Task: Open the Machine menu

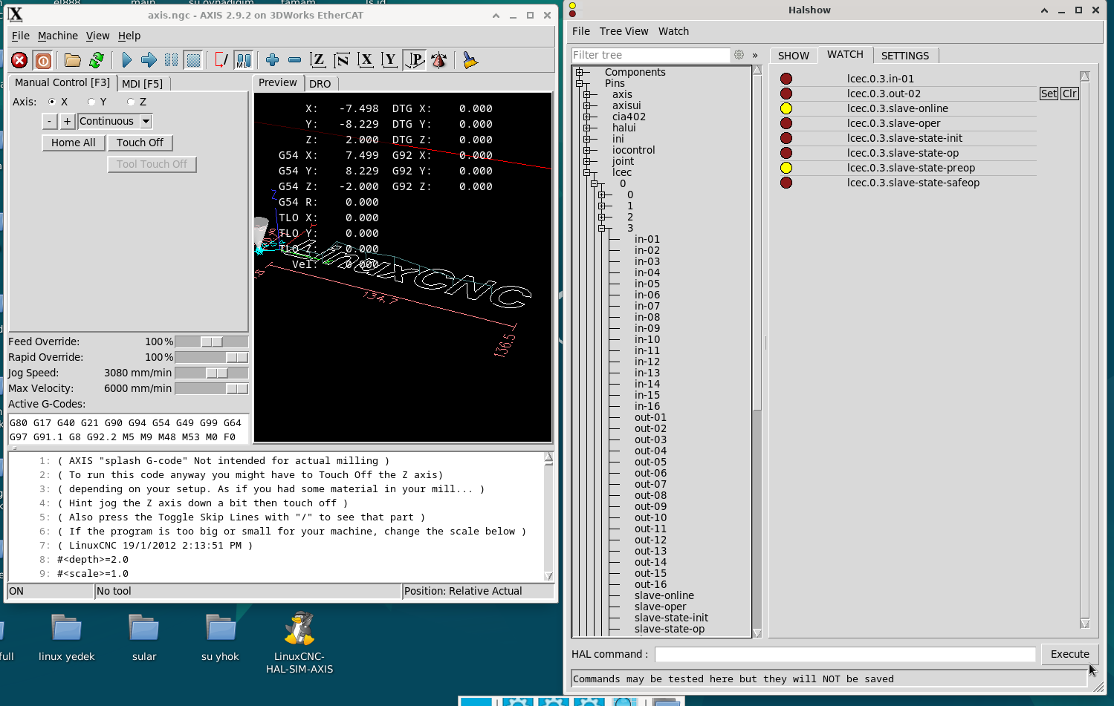Action: [x=57, y=36]
